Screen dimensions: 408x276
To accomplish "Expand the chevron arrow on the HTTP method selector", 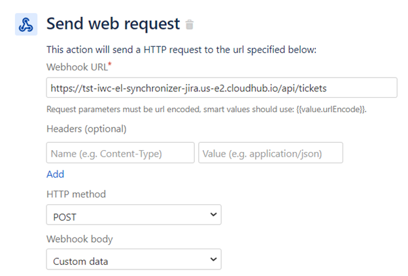I will (x=213, y=215).
